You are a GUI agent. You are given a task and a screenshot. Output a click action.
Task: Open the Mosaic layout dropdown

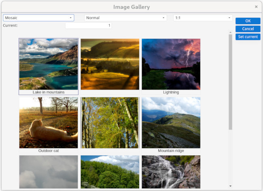(x=38, y=18)
